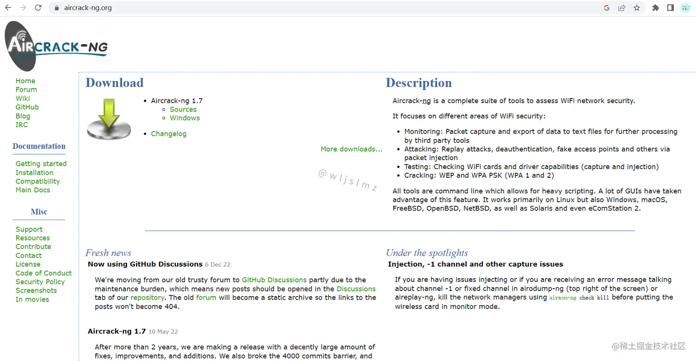Click the 'Fresh news' heading
696x361 pixels.
click(x=108, y=253)
